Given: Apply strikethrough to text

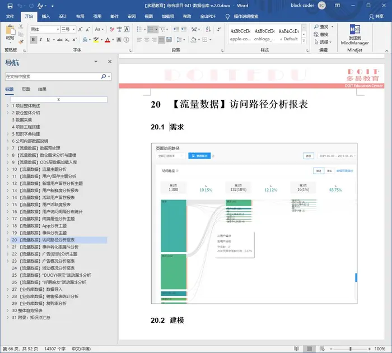Looking at the screenshot, I should point(59,40).
